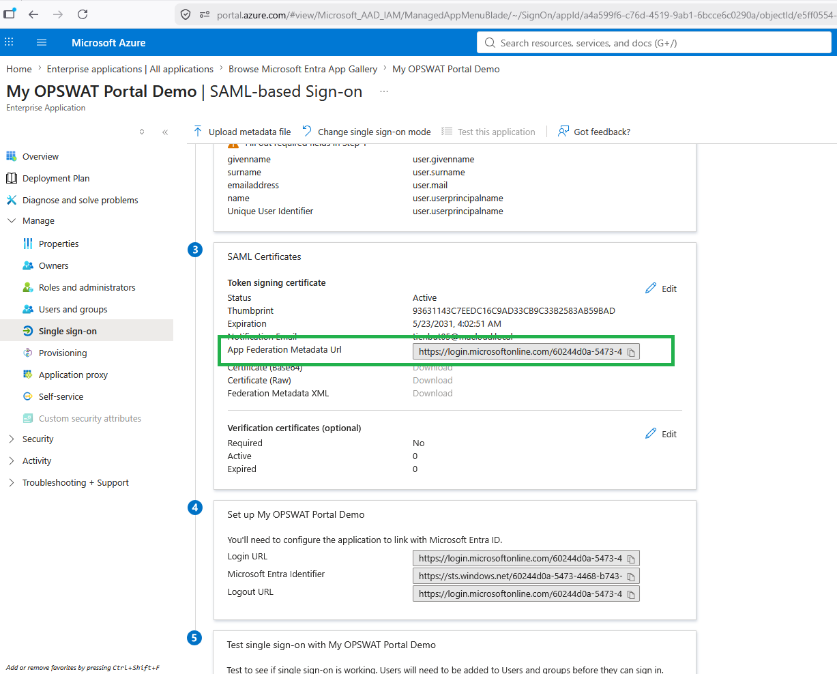Click the Provisioning icon
The width and height of the screenshot is (837, 674).
click(27, 353)
